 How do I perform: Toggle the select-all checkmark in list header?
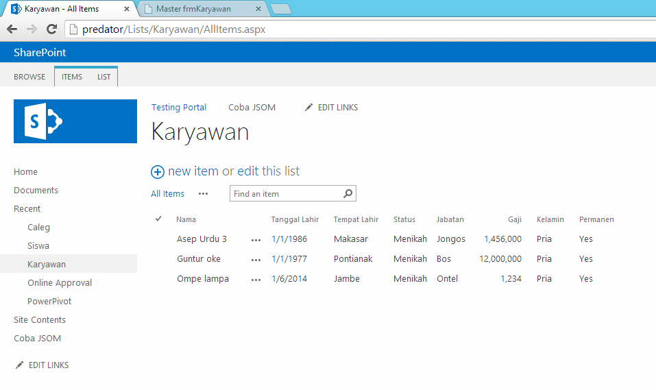158,219
